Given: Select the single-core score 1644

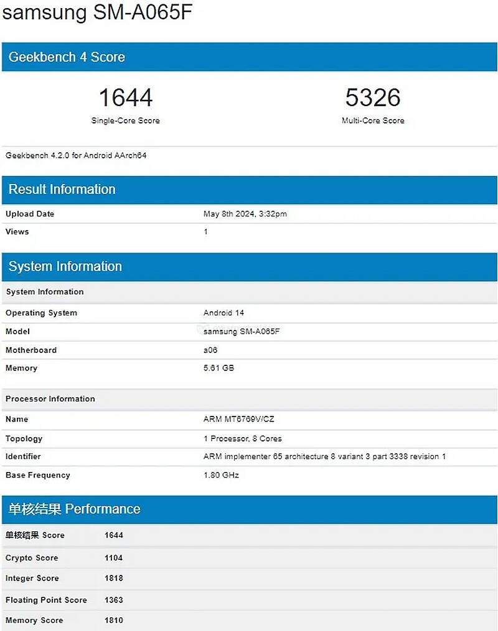Looking at the screenshot, I should (126, 97).
